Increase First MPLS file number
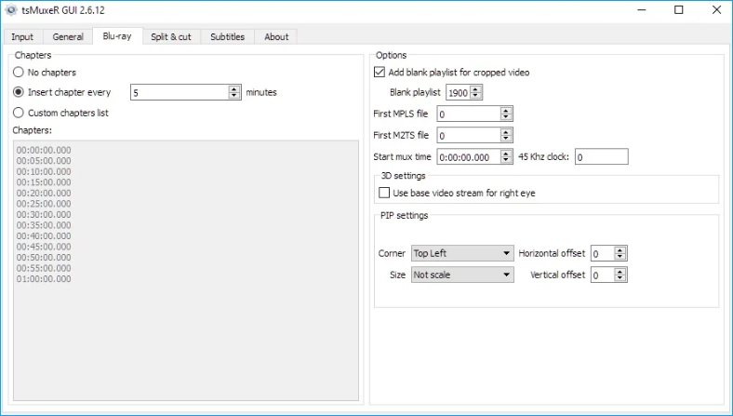This screenshot has height=416, width=733. tap(506, 111)
